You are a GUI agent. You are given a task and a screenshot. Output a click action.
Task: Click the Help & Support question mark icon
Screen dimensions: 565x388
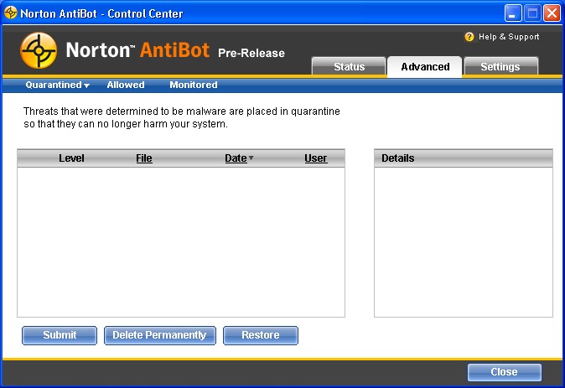coord(469,37)
